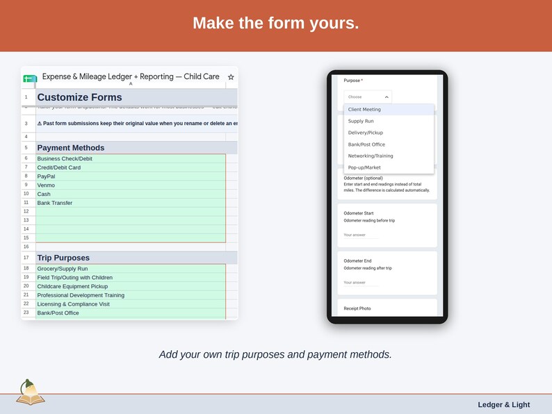Select the Venmo cell

tap(131, 185)
